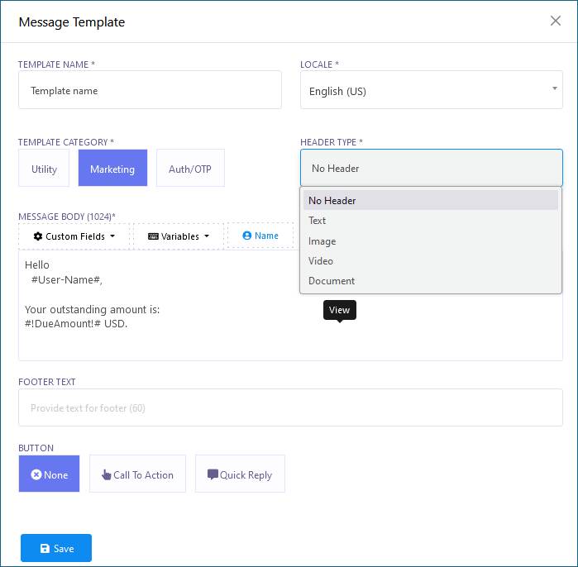The width and height of the screenshot is (578, 567).
Task: Click the Save button with floppy icon
Action: (56, 548)
